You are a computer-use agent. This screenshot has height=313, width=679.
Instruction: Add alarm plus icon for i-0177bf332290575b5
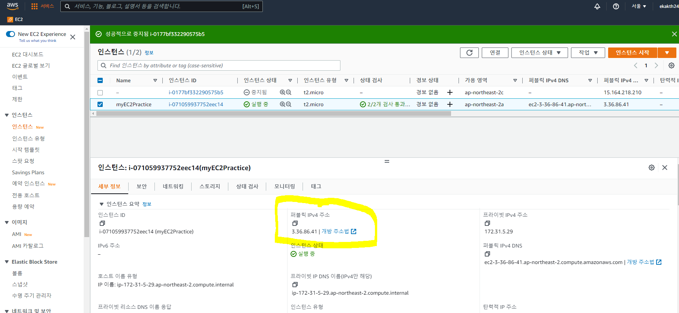450,92
